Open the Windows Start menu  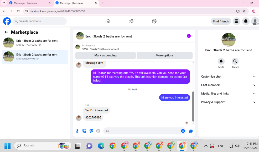click(x=7, y=146)
